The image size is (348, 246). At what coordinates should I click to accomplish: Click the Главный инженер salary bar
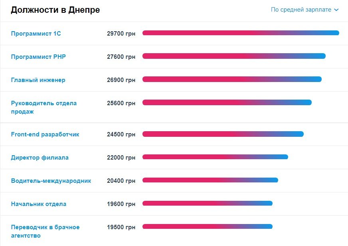coord(232,79)
